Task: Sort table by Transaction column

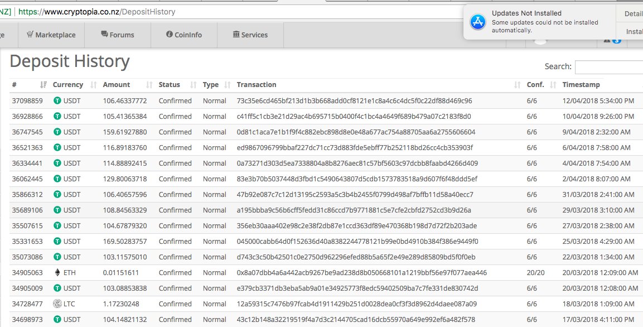Action: point(379,84)
